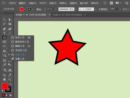Viewport: 130px width, 98px height.
Task: Open variable width profile dropdown
Action: point(76,9)
